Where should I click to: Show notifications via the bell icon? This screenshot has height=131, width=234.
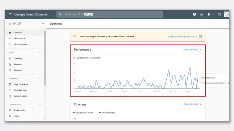[x=209, y=14]
